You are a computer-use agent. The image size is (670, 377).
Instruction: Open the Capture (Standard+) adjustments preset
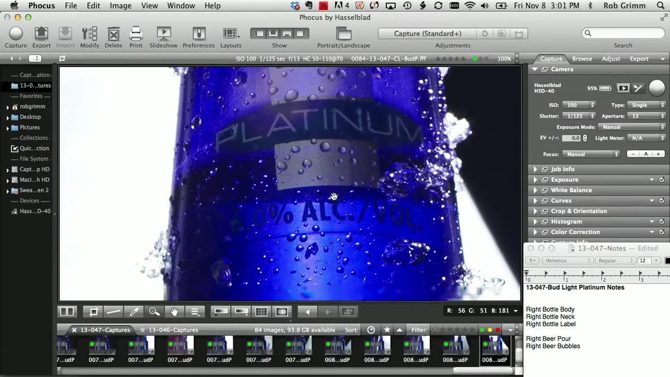(x=428, y=33)
